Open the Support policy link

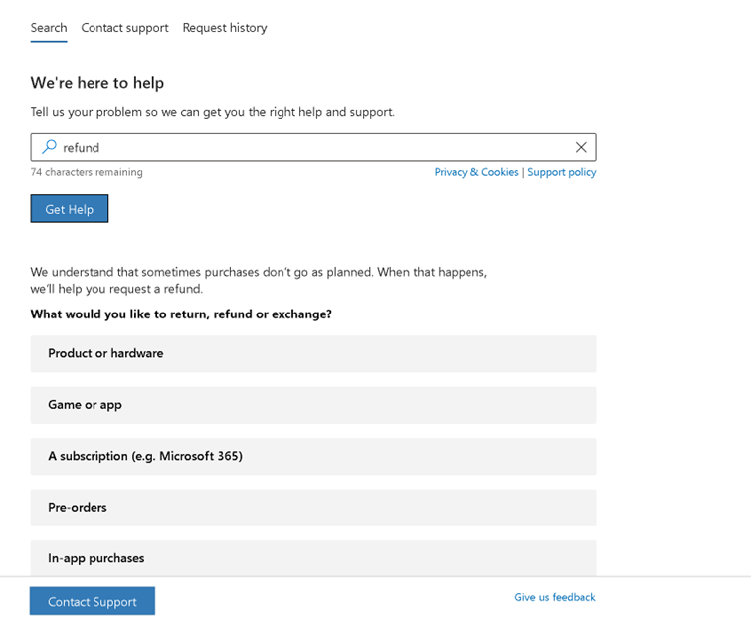click(562, 172)
